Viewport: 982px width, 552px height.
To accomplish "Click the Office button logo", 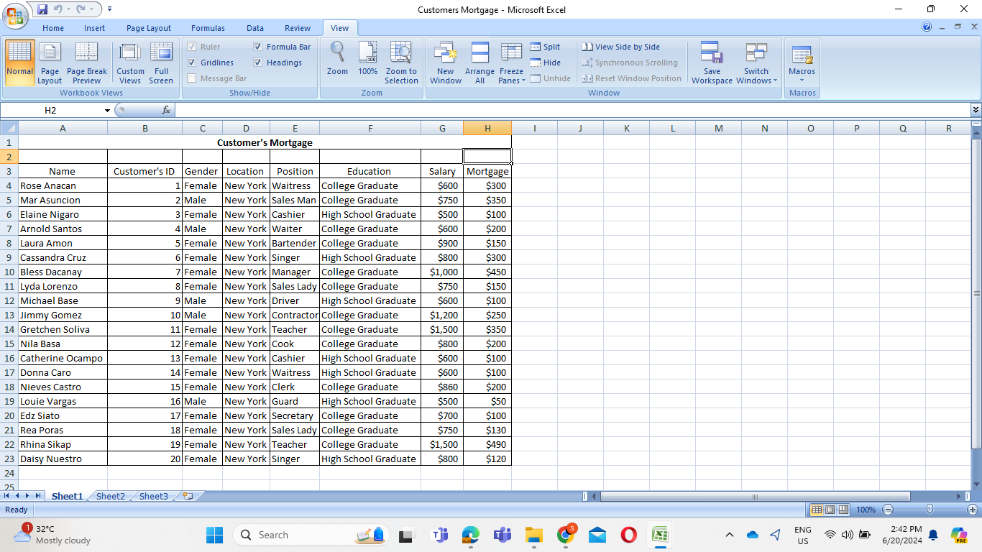I will pos(14,15).
